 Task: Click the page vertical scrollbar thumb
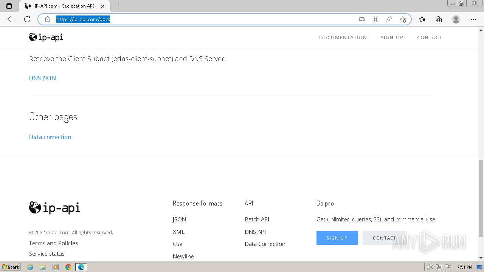pos(481,198)
